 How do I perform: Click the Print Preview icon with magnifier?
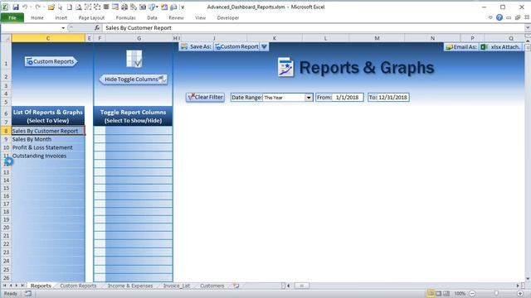(x=79, y=7)
